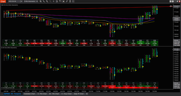
Task: Open the Strategies icon
Action: pyautogui.click(x=70, y=1)
